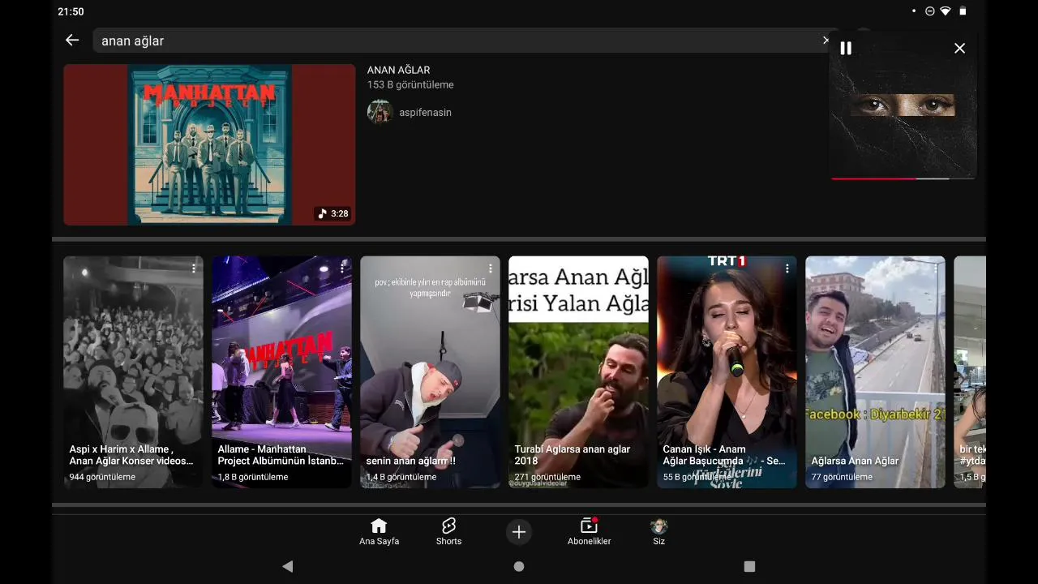1038x584 pixels.
Task: Pause the mini player video
Action: coord(846,49)
